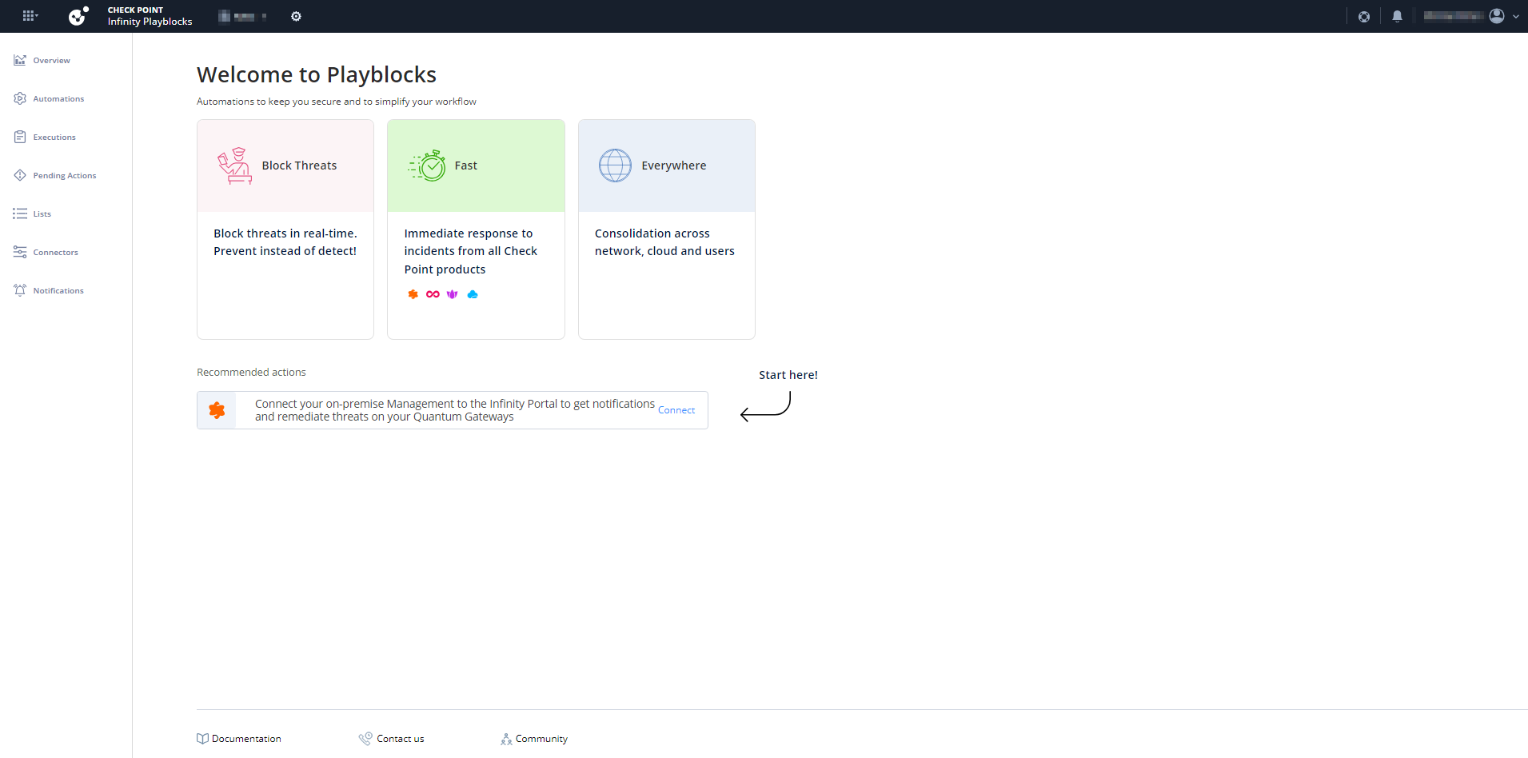
Task: Click 'Immediate response to incidents' description
Action: point(471,251)
